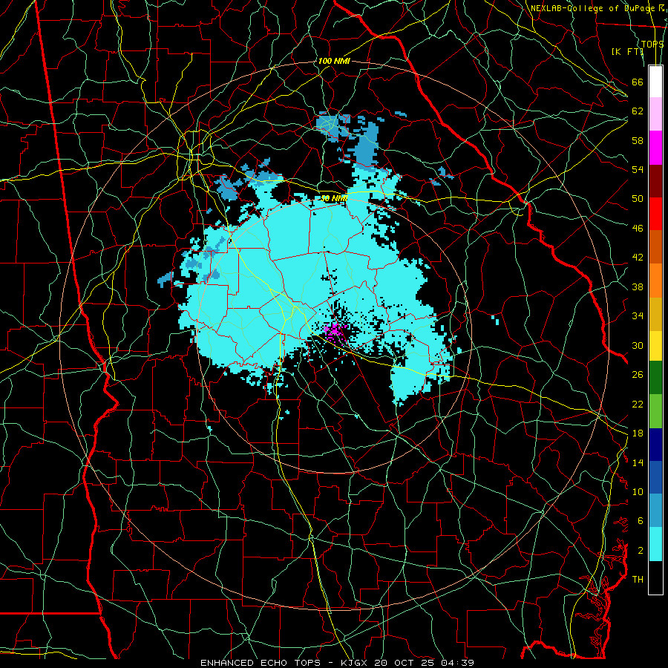
Task: Click the legend value 18
Action: point(638,433)
